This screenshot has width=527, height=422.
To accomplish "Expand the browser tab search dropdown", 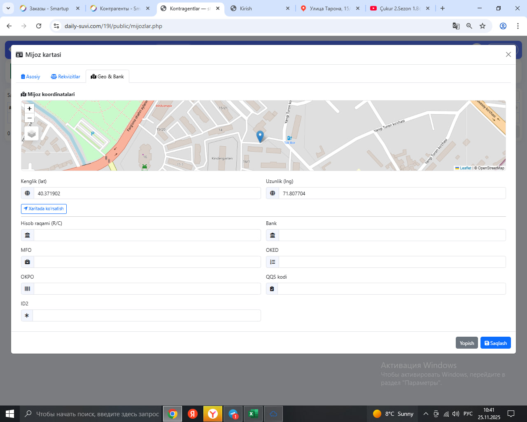I will tap(8, 8).
